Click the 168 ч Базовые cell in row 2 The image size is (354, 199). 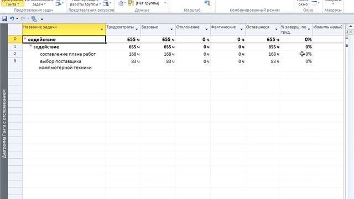[158, 54]
